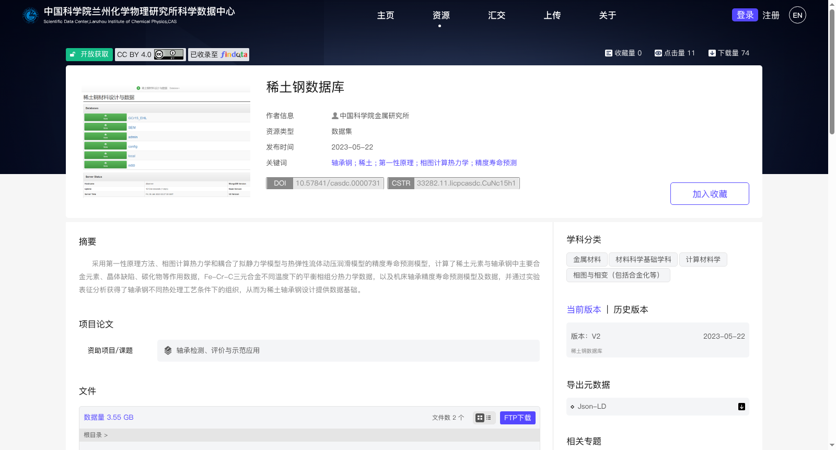Open the 关于 navigation tab
The height and width of the screenshot is (450, 836).
[607, 15]
